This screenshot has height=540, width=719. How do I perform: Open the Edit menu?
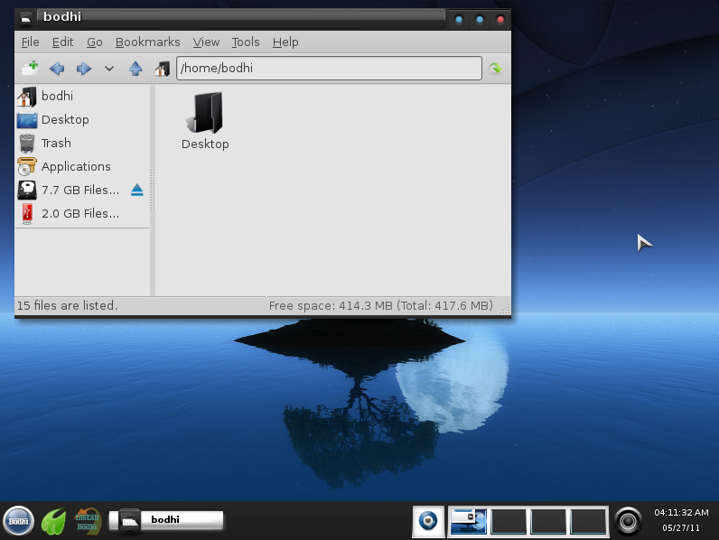(62, 42)
